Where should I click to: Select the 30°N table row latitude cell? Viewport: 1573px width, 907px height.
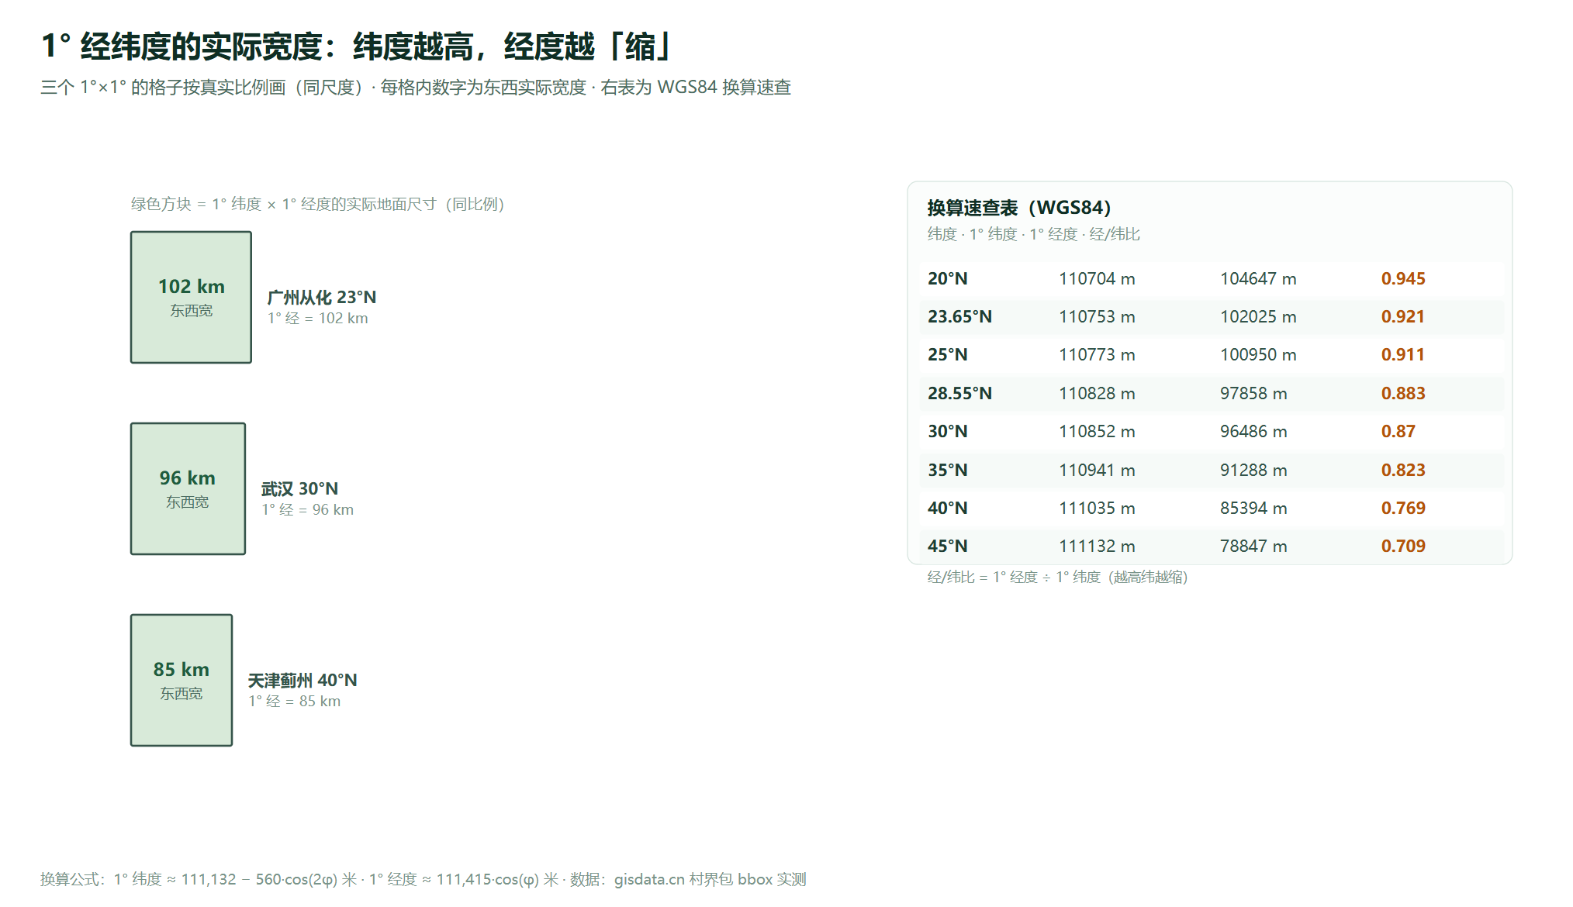[x=948, y=432]
